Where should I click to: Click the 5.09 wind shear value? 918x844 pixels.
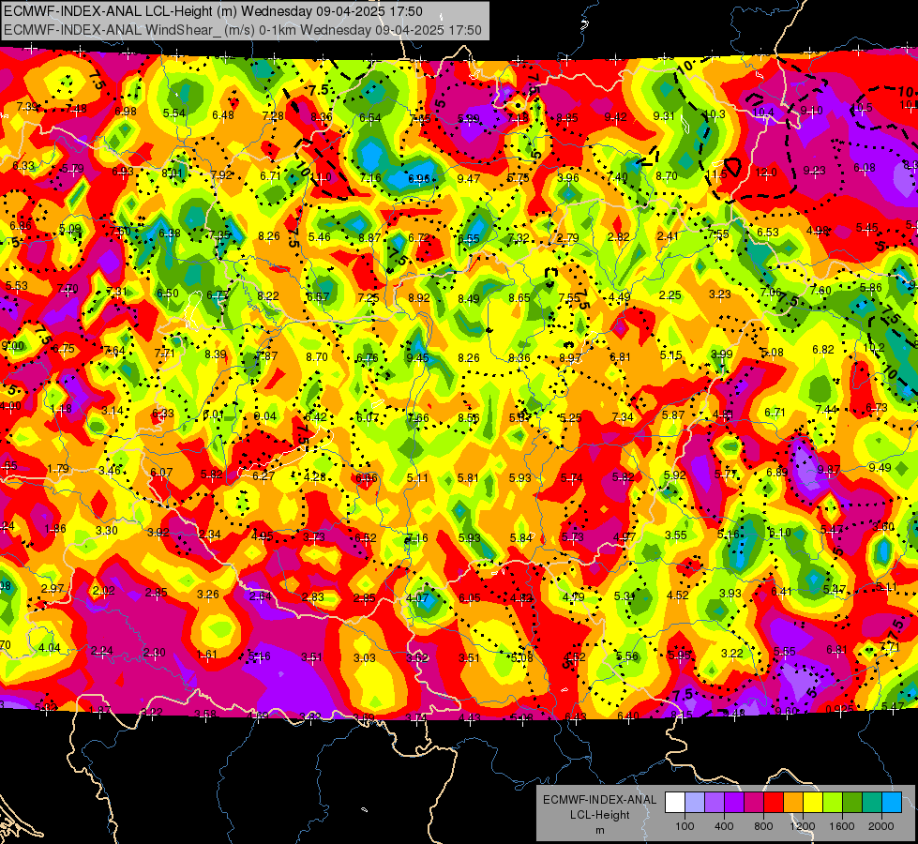[x=70, y=229]
